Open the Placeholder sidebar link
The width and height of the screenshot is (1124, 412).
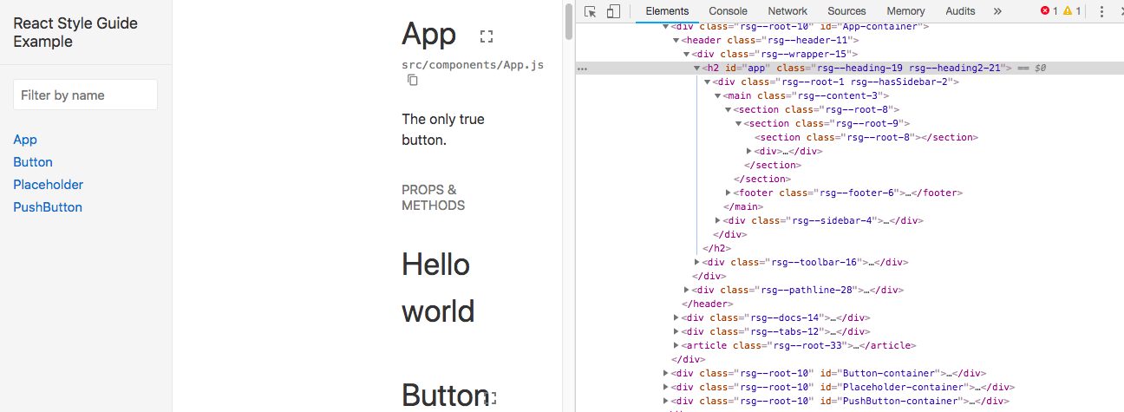(49, 185)
